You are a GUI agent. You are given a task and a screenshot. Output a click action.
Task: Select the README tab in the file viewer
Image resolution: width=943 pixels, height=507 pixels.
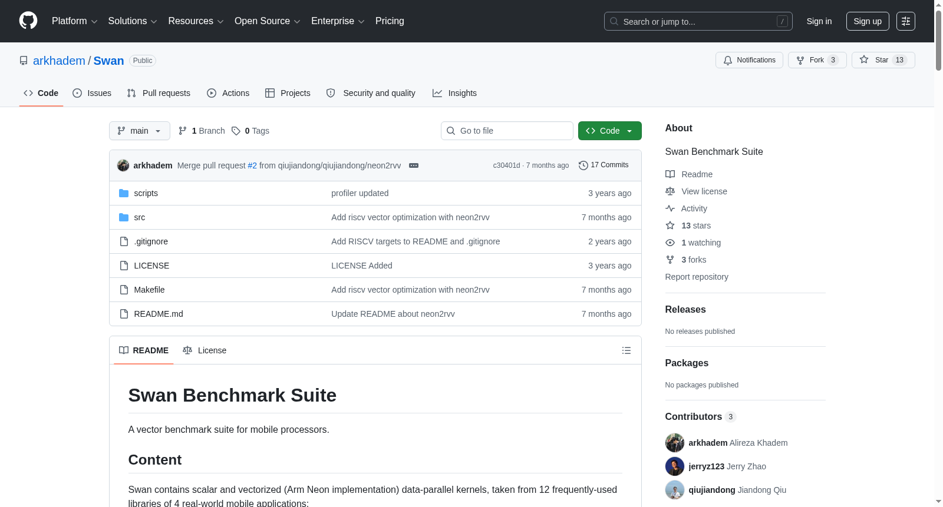pos(144,350)
